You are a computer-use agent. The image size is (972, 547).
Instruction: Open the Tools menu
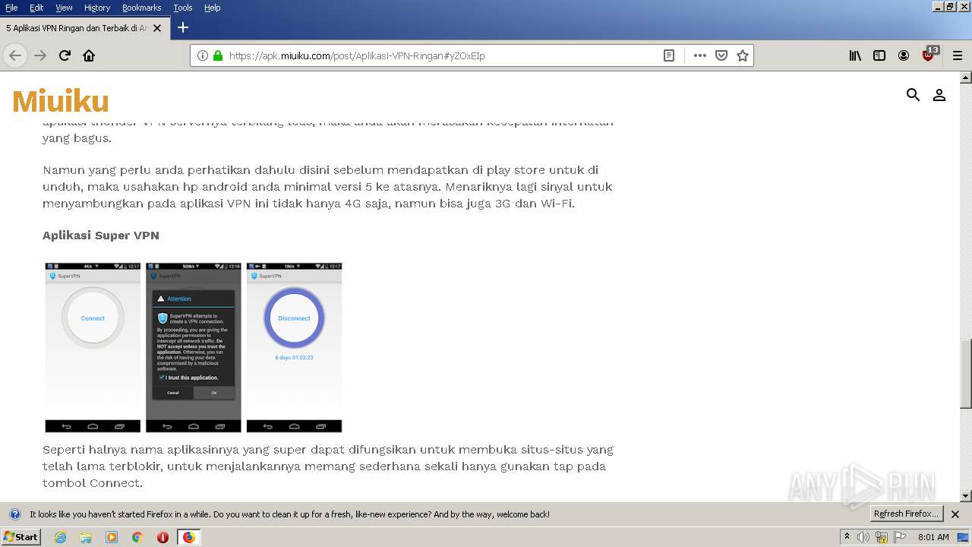[x=183, y=8]
